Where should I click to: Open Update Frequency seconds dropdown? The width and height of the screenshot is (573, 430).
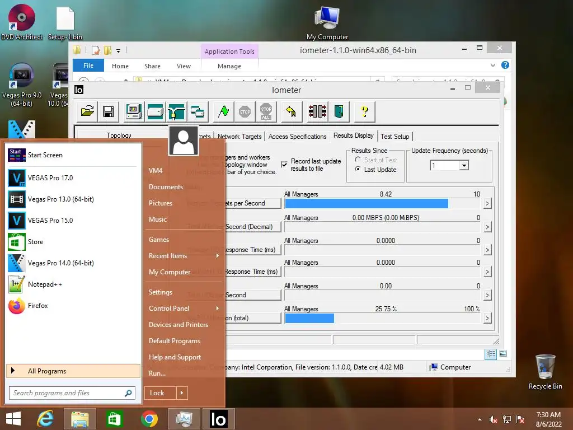point(464,165)
